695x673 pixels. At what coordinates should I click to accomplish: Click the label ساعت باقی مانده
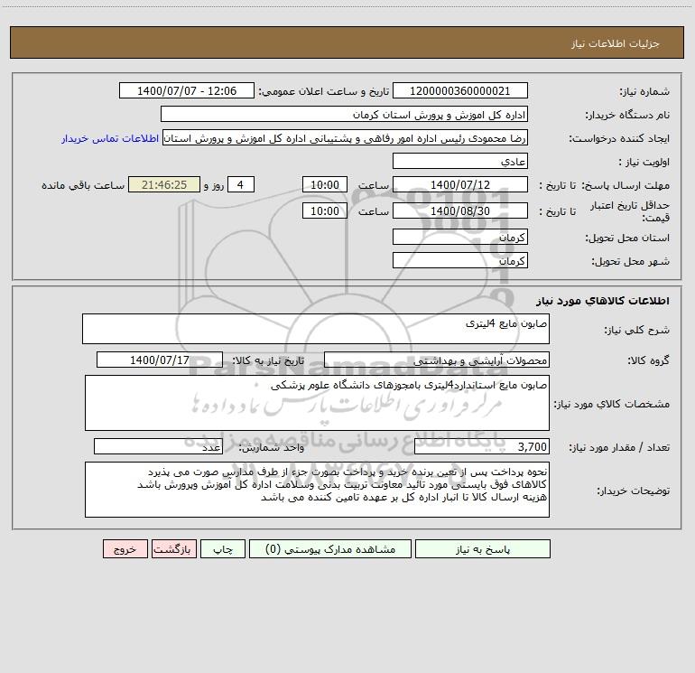point(83,185)
